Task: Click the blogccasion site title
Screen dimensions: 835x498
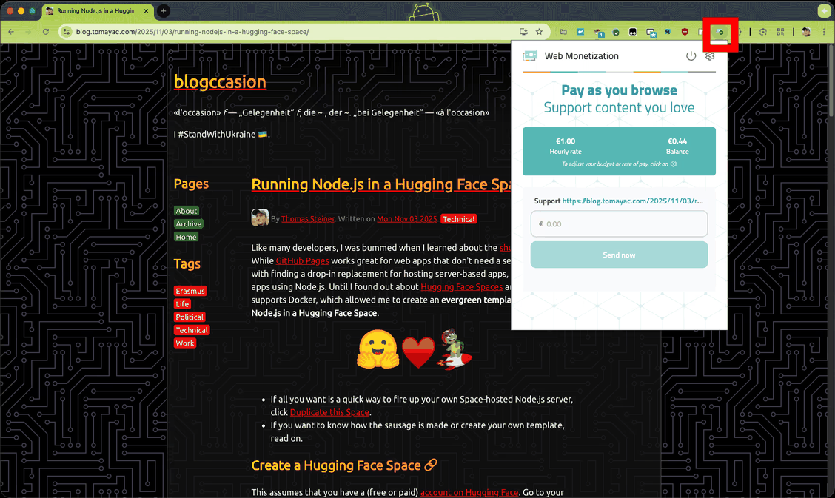Action: click(x=219, y=81)
